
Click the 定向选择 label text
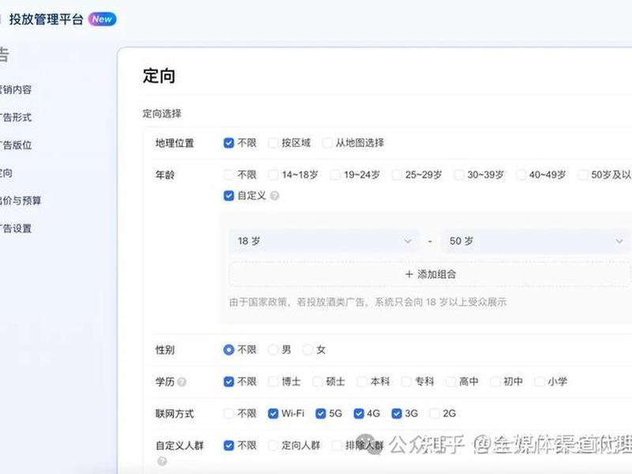tap(162, 114)
